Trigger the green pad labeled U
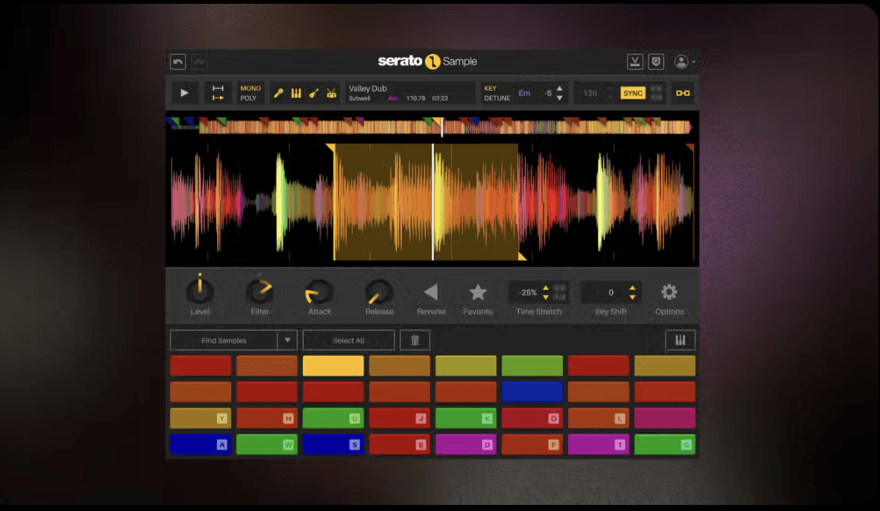 pos(333,419)
